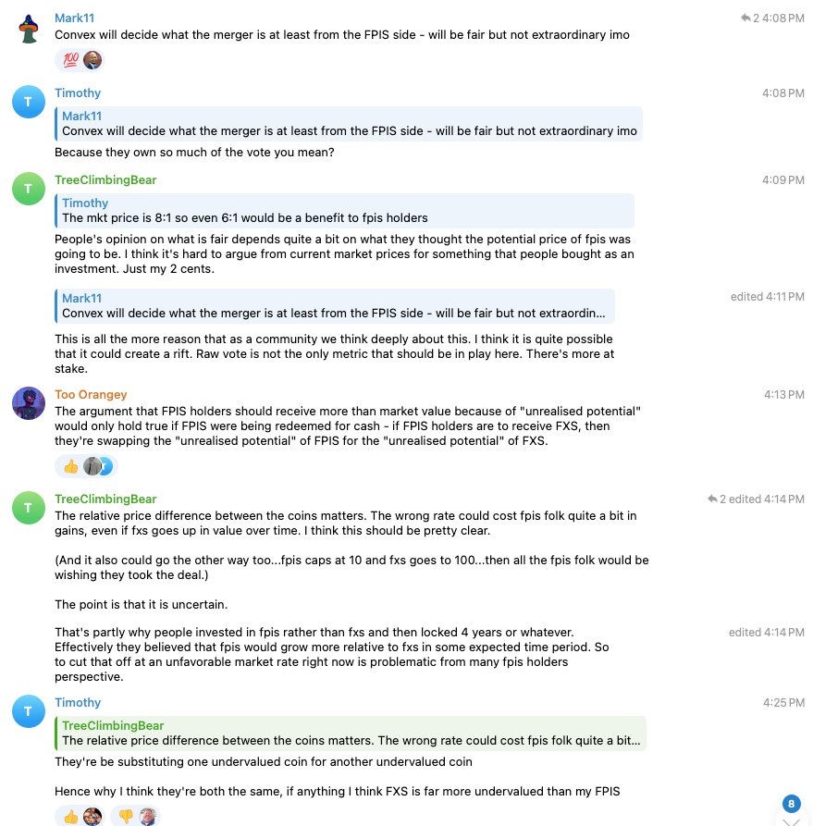Click Mark11's mushroom avatar
This screenshot has height=826, width=813.
(29, 29)
